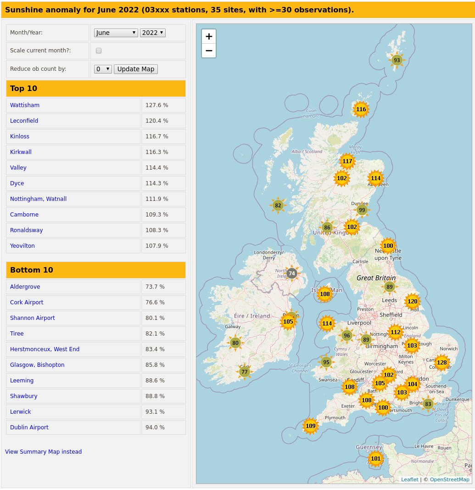The width and height of the screenshot is (475, 490).
Task: Open the Ronaldsway station link
Action: point(26,230)
